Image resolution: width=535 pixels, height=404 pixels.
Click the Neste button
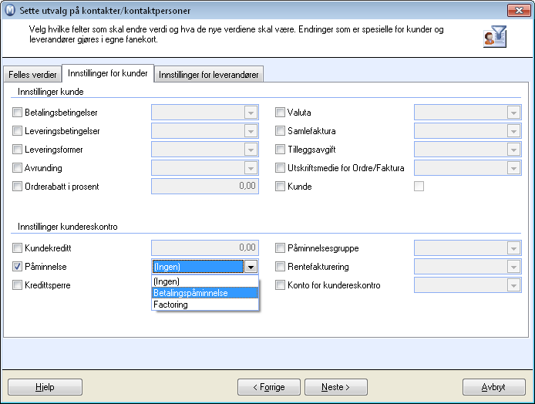(x=336, y=387)
